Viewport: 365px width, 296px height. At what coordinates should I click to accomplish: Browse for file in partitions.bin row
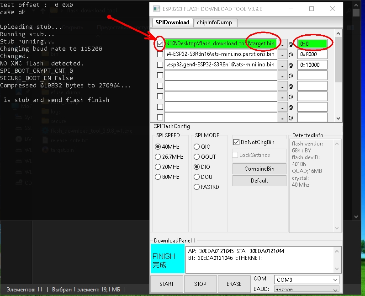point(282,54)
